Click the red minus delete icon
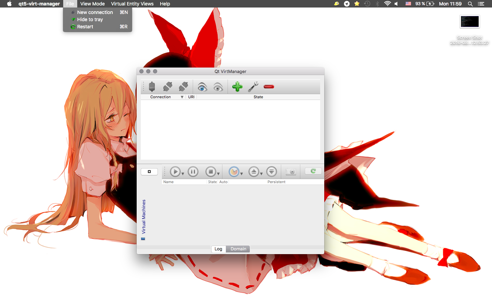 click(269, 87)
